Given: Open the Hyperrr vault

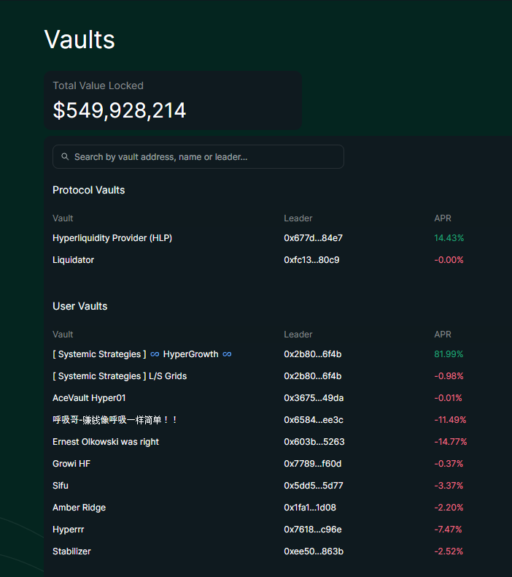Looking at the screenshot, I should click(68, 530).
